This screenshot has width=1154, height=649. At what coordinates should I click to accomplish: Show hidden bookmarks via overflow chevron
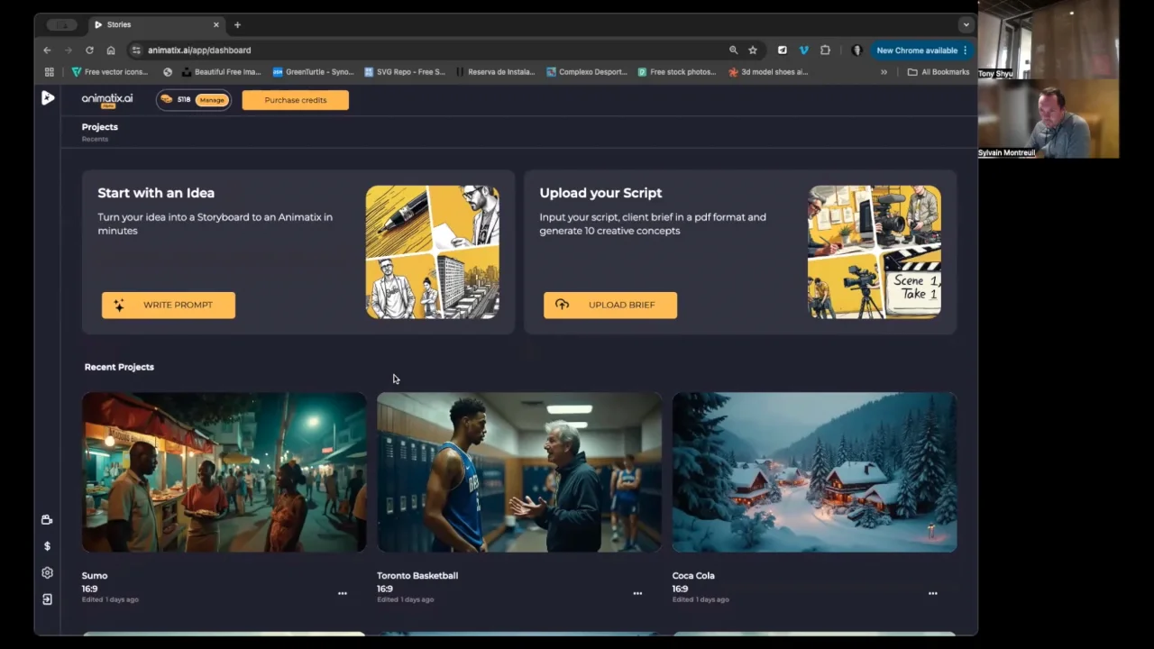(884, 72)
